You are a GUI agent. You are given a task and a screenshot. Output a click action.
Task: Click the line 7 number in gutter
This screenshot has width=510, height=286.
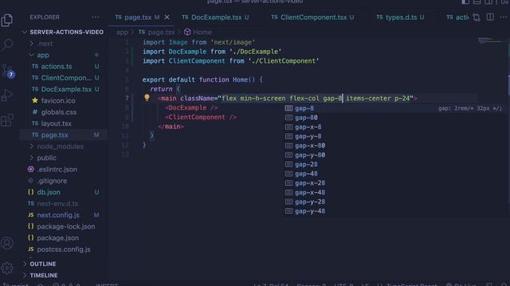tap(127, 99)
